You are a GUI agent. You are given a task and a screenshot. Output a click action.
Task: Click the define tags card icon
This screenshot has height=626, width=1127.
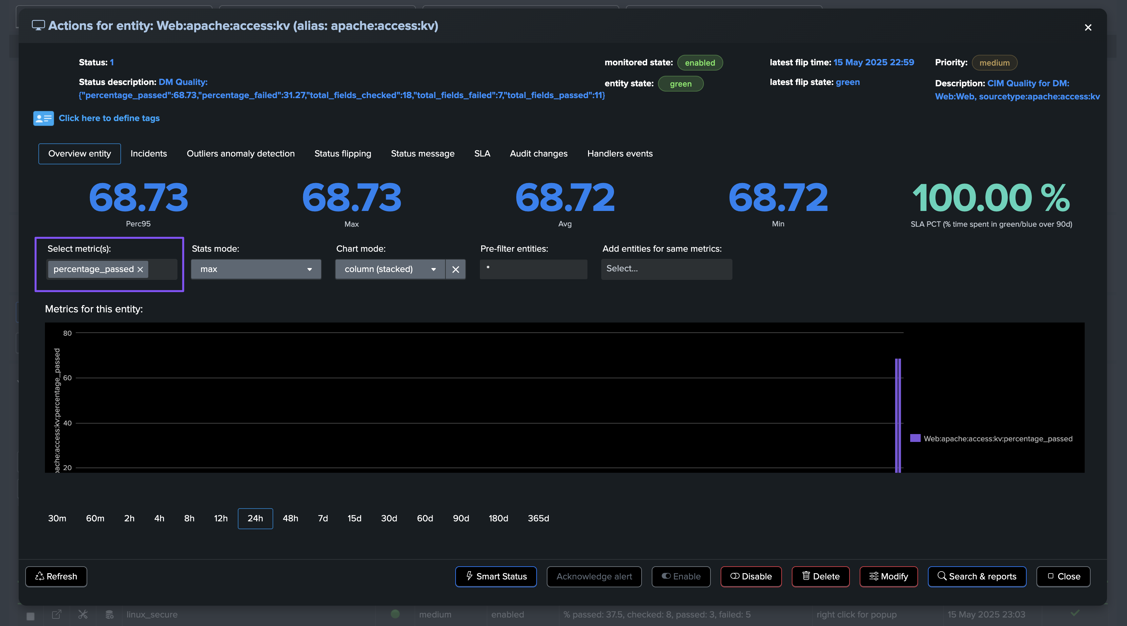[x=43, y=118]
